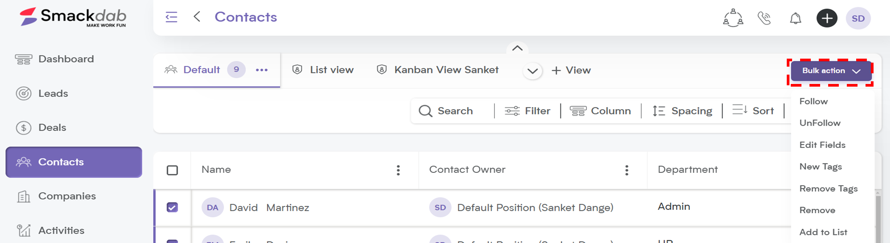The image size is (890, 243).
Task: Open the Filter options
Action: click(x=527, y=111)
